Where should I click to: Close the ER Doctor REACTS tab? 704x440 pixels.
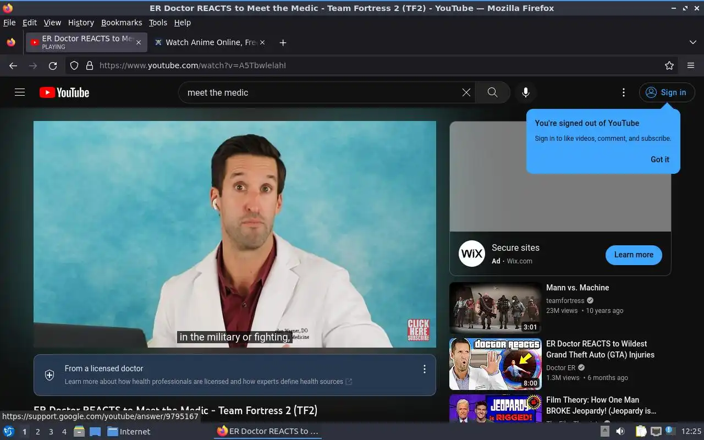[x=139, y=42]
